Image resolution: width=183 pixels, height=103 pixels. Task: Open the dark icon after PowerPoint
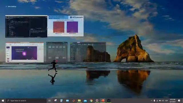coord(109,100)
